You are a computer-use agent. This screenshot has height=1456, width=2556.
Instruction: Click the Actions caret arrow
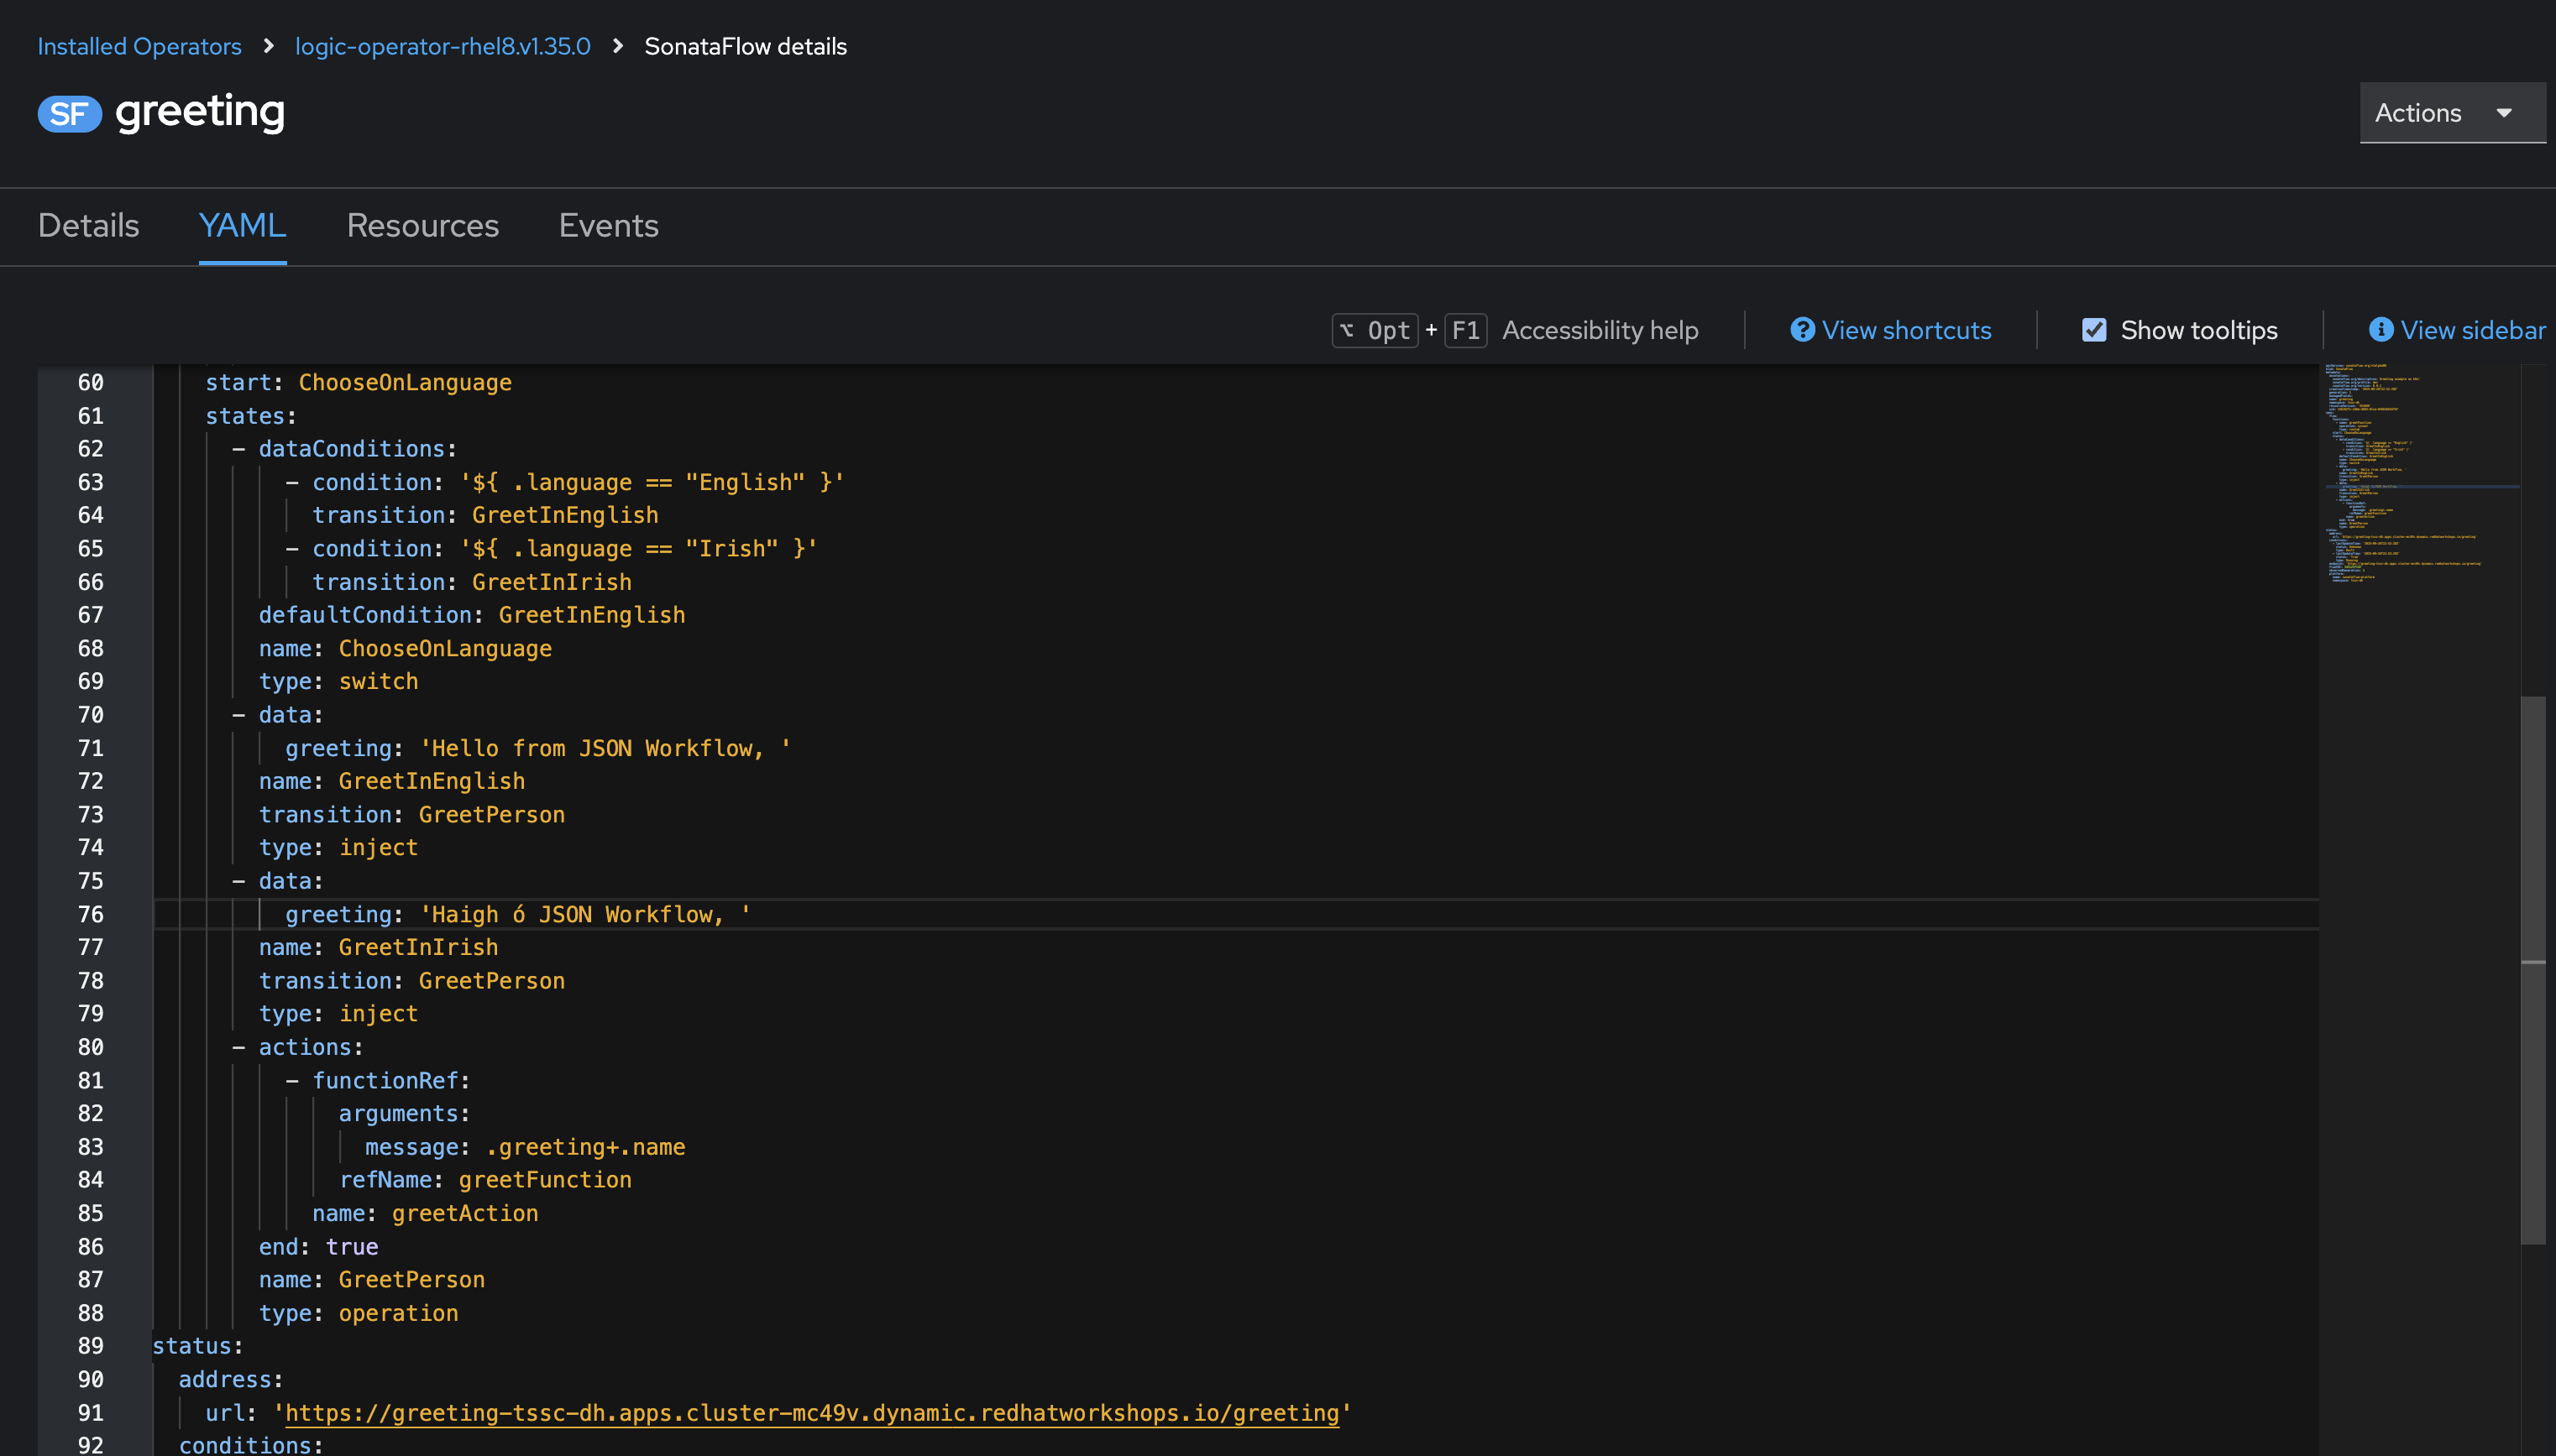click(2503, 112)
